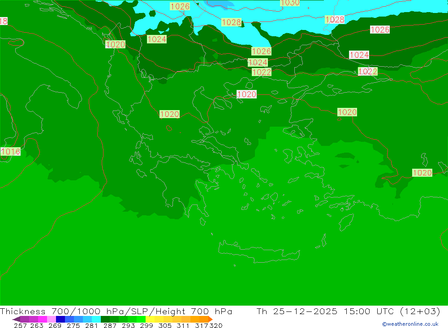Click the legend value 263
The height and width of the screenshot is (328, 448).
[x=37, y=325]
